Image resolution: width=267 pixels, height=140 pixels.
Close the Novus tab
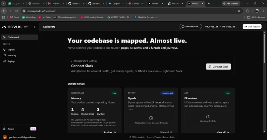(x=202, y=3)
